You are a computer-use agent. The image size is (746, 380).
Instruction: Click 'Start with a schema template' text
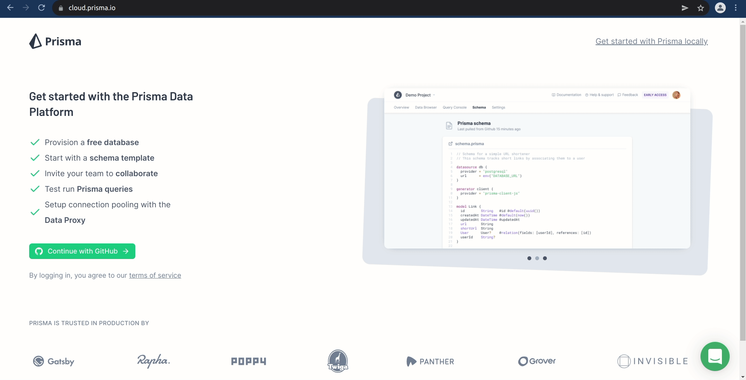coord(100,158)
